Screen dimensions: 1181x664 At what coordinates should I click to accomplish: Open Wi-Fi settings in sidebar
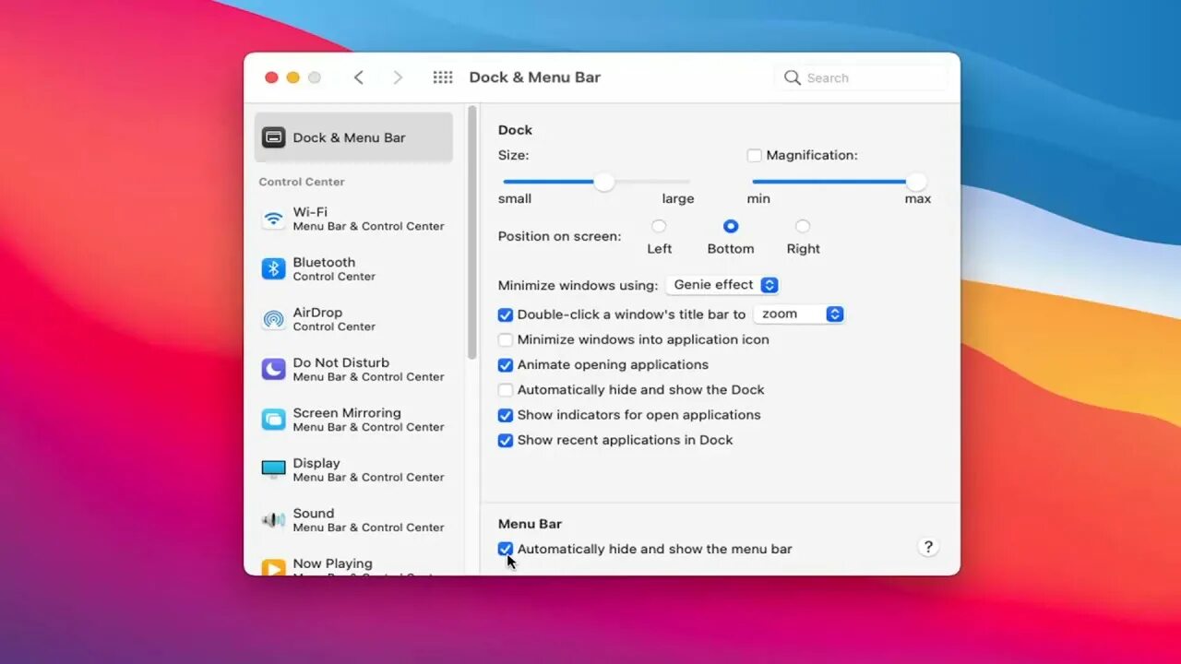point(353,219)
